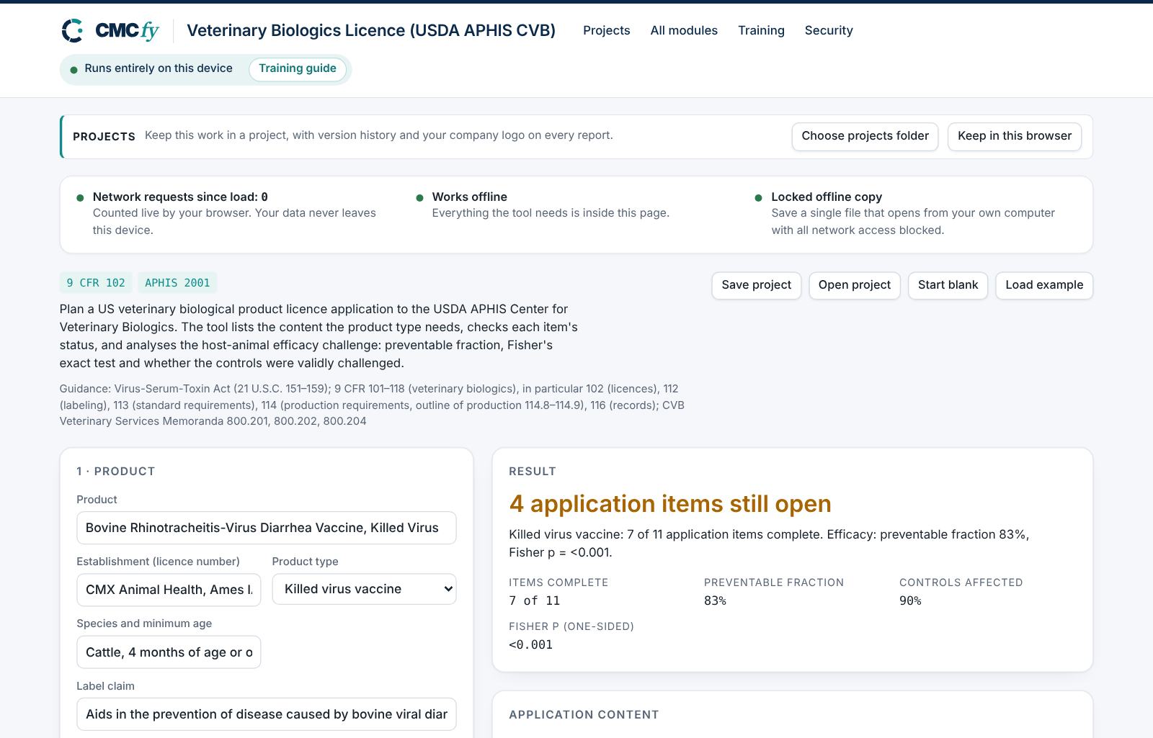Viewport: 1153px width, 738px height.
Task: Open the Projects menu item
Action: click(x=606, y=30)
